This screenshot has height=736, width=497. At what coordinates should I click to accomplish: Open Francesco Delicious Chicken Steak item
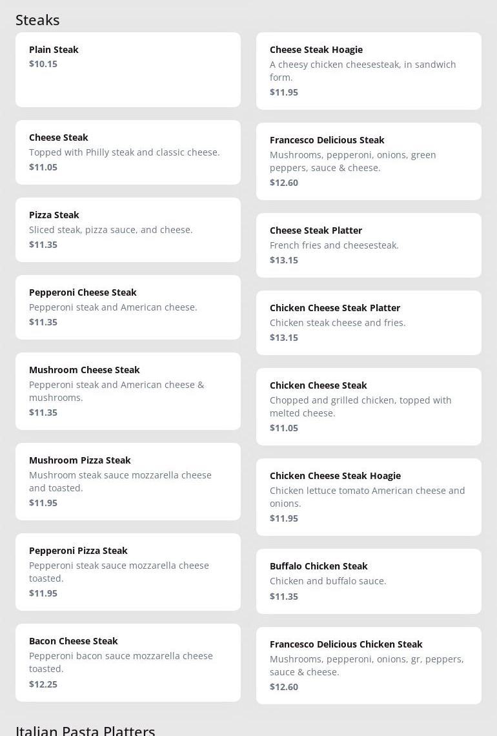click(x=369, y=666)
